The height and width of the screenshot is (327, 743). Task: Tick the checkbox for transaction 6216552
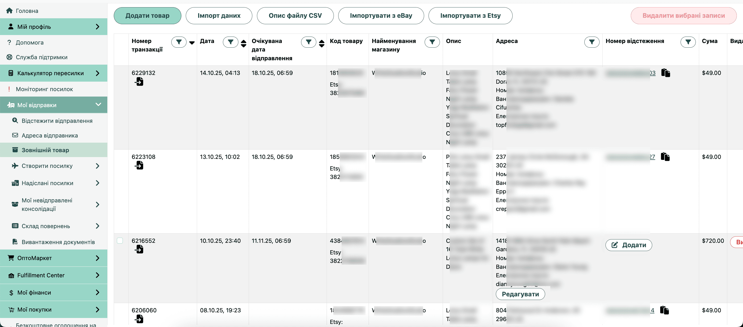click(120, 241)
